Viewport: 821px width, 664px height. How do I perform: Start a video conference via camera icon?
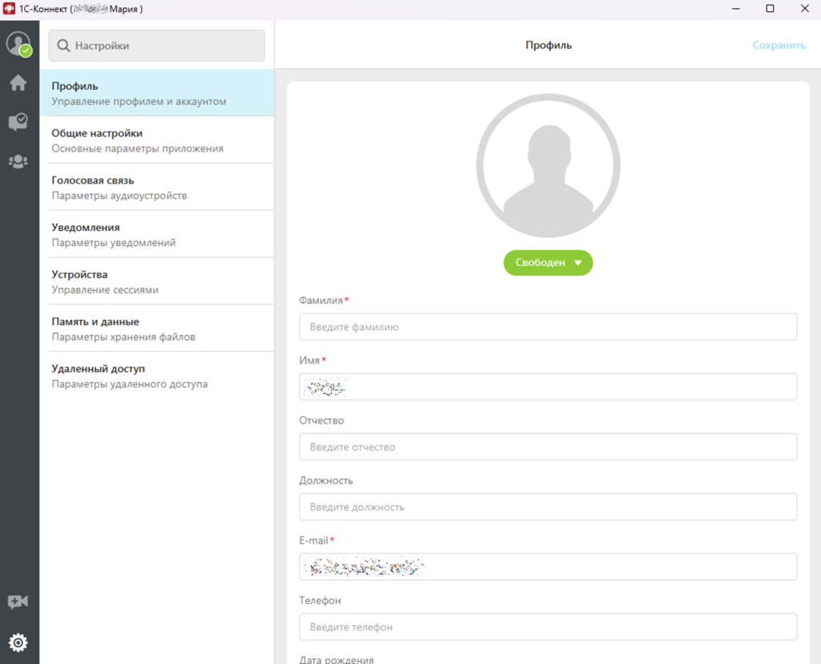pos(18,602)
